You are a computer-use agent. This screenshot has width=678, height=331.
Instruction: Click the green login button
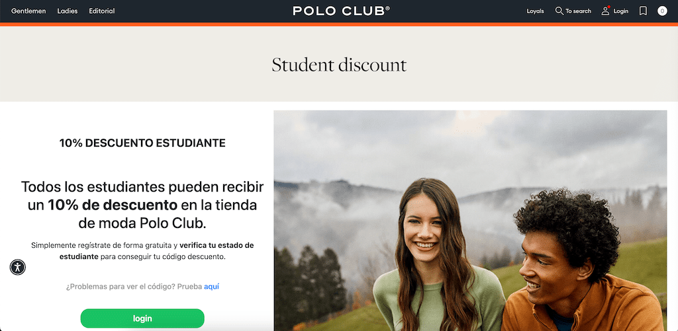(x=142, y=318)
